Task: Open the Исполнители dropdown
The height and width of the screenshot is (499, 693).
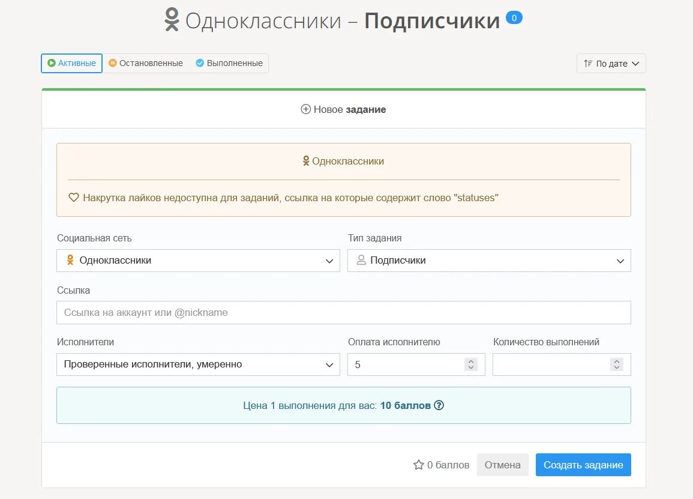Action: [x=198, y=364]
